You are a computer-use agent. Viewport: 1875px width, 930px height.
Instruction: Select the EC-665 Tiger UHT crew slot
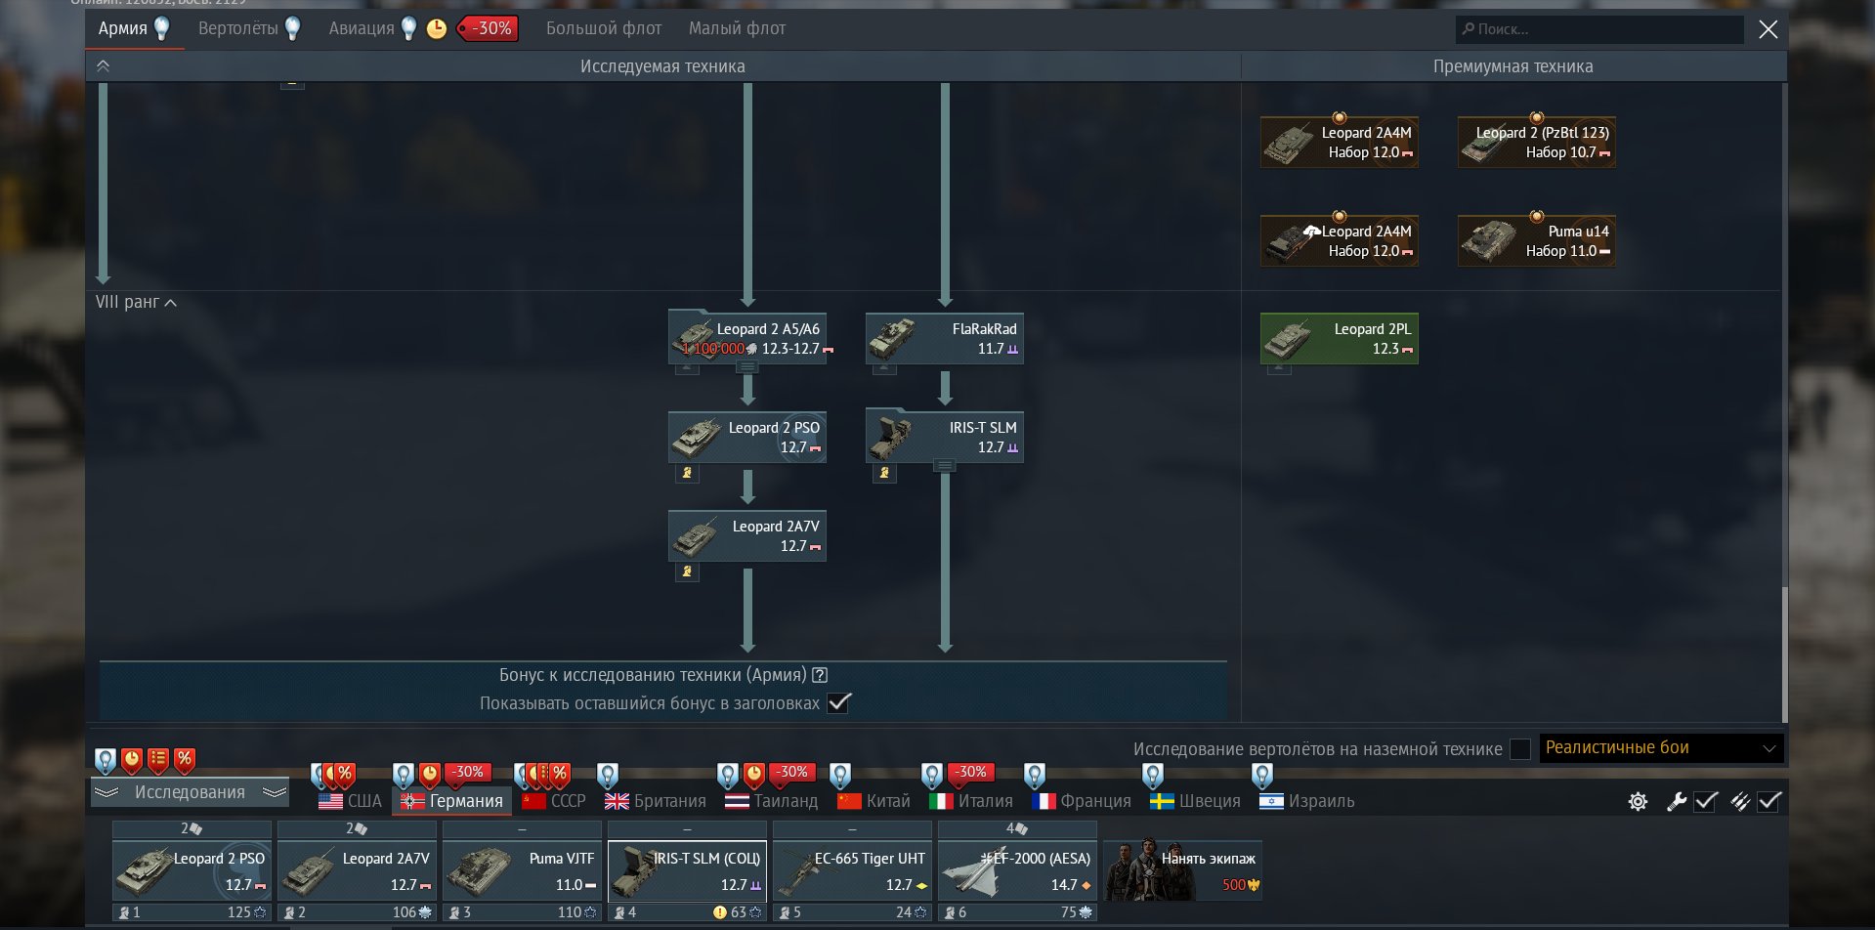[x=852, y=871]
